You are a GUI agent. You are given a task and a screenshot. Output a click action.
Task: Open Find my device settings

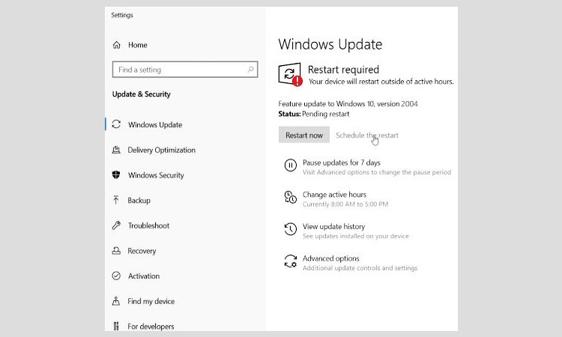151,301
